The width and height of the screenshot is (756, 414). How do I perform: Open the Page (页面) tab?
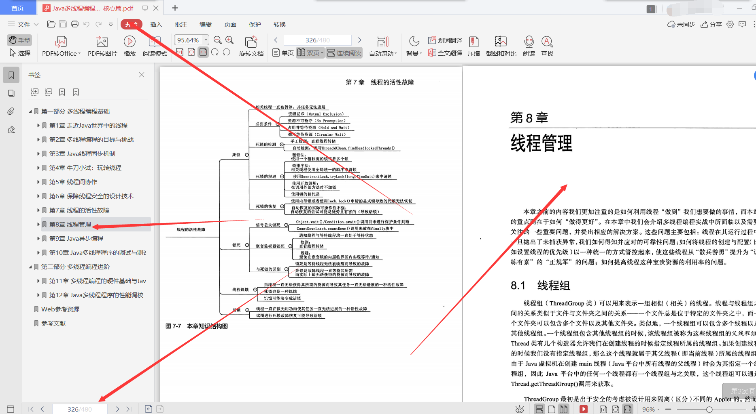point(230,24)
